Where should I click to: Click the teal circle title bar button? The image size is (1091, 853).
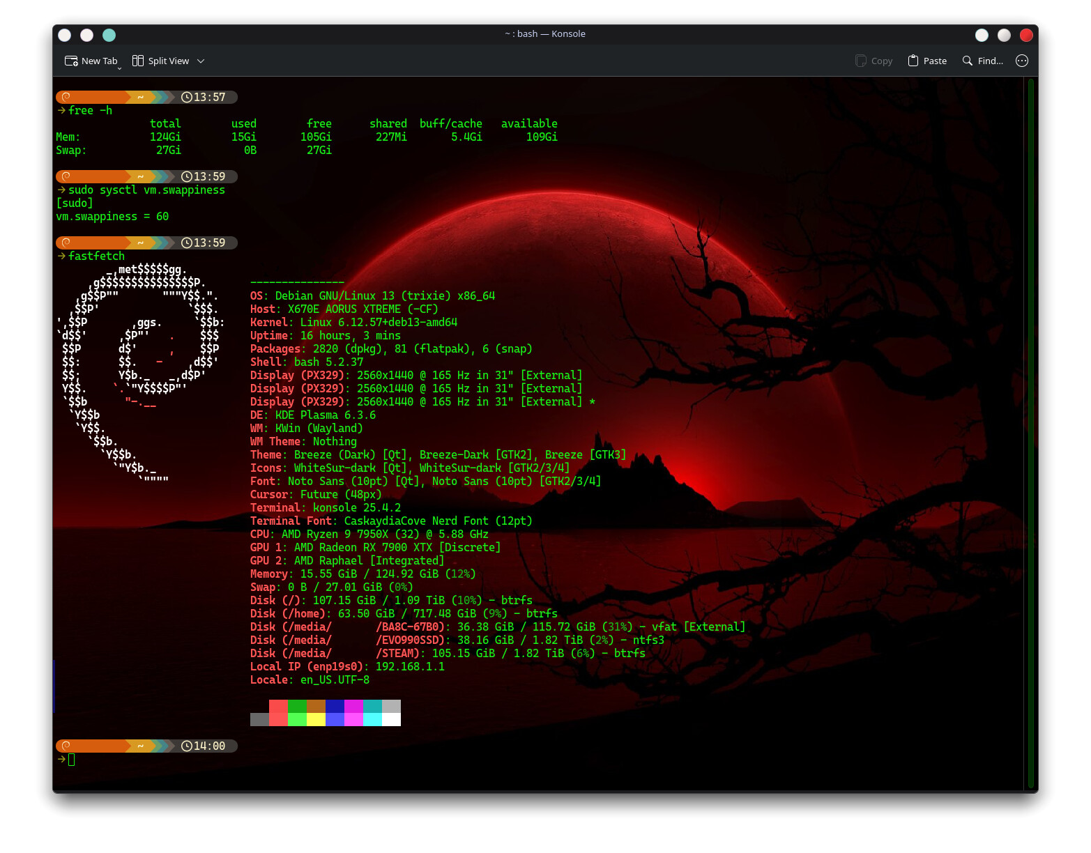pos(109,35)
